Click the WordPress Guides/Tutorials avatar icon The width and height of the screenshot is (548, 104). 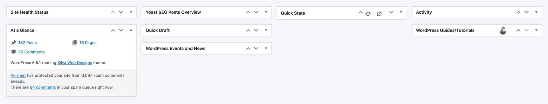[x=503, y=30]
